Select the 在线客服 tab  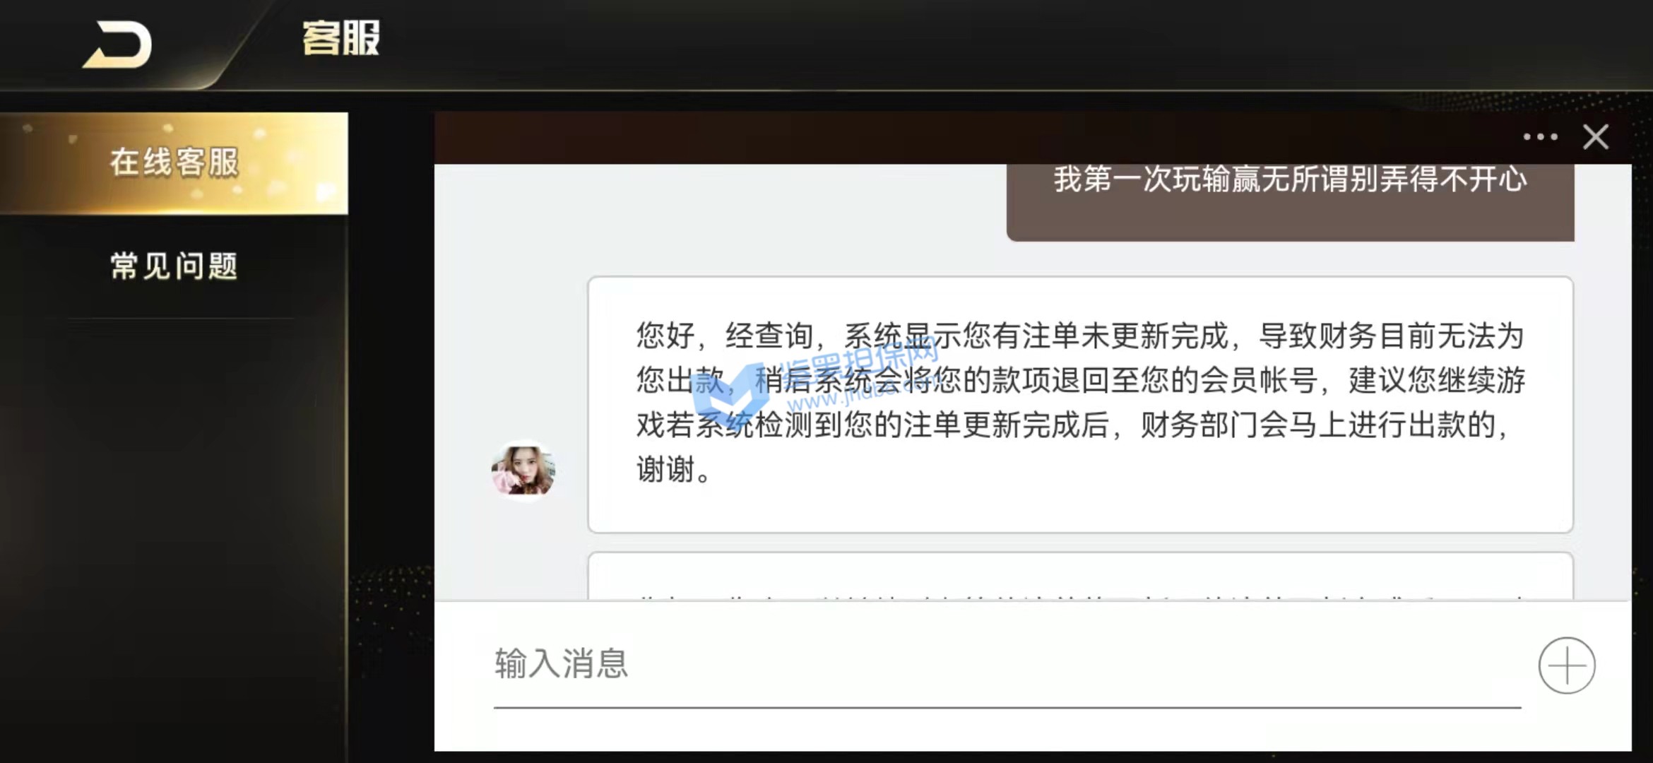[174, 163]
